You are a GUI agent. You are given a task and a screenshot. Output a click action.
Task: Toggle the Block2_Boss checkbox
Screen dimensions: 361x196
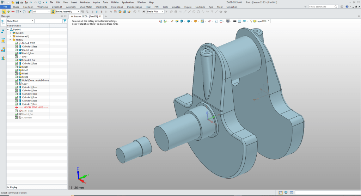tap(16, 54)
